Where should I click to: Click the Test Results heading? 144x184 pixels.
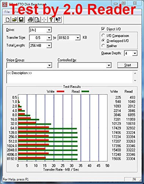pyautogui.click(x=72, y=87)
